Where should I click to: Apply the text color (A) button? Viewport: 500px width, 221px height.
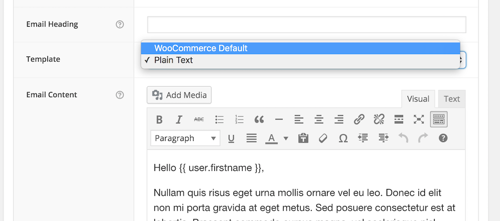271,138
